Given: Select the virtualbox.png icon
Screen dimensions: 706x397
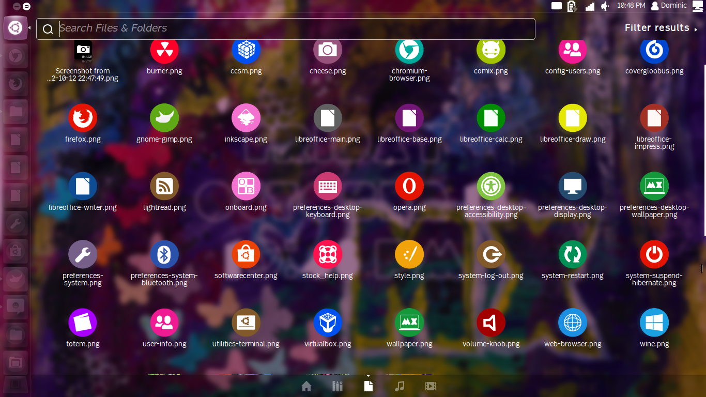Looking at the screenshot, I should pos(328,323).
